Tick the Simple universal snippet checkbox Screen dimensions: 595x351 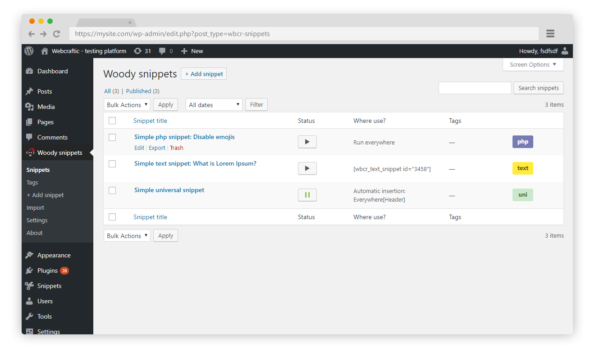tap(112, 190)
